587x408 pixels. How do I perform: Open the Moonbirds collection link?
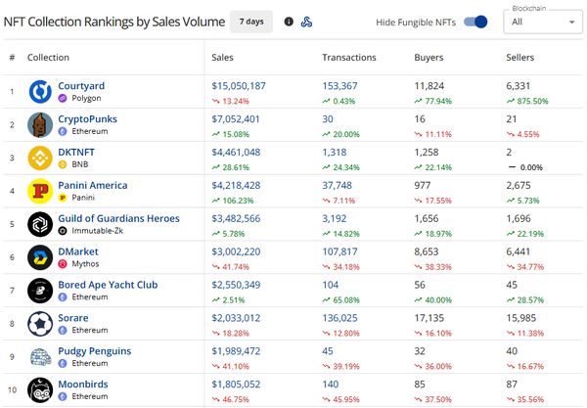point(84,385)
